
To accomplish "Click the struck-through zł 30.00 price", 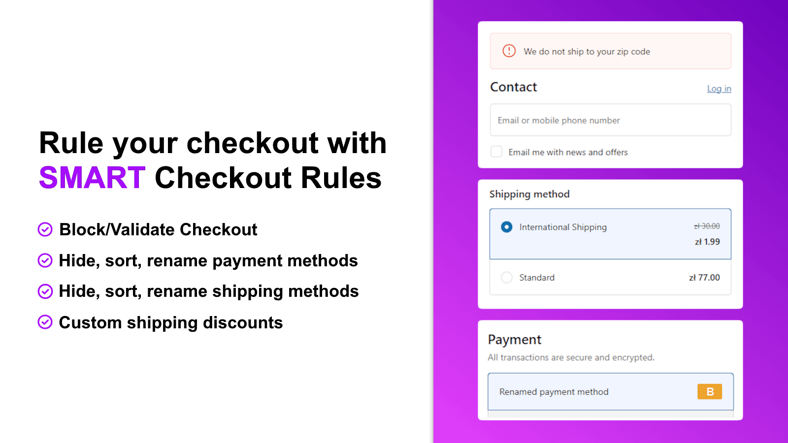I will click(706, 226).
